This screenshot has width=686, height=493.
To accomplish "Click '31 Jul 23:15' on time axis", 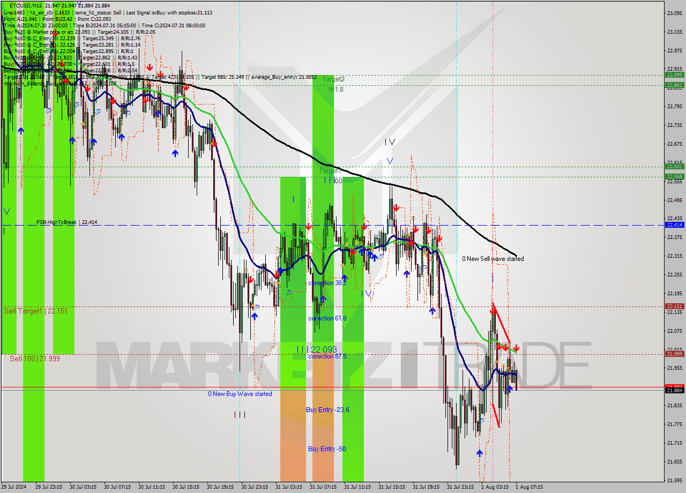I will 460,487.
